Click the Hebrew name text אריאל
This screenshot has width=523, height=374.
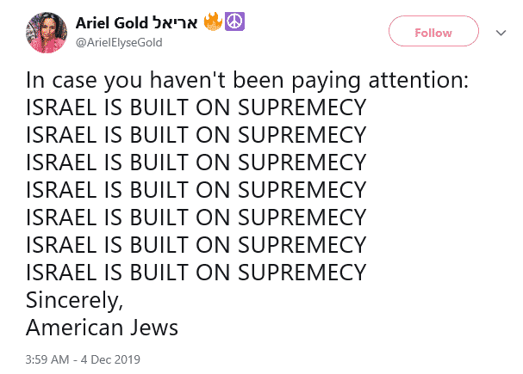175,23
